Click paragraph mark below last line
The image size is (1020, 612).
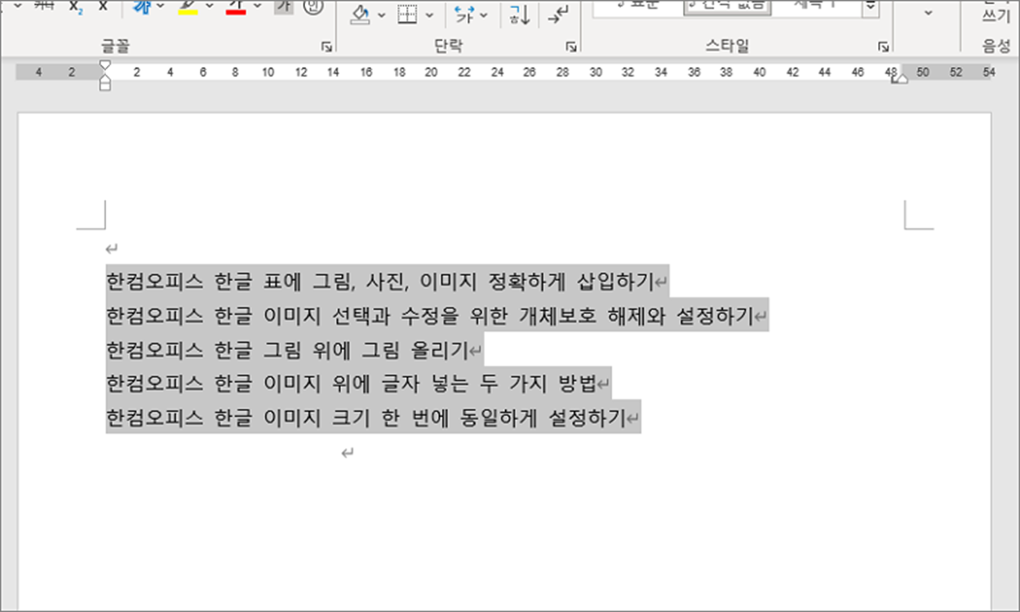tap(348, 453)
